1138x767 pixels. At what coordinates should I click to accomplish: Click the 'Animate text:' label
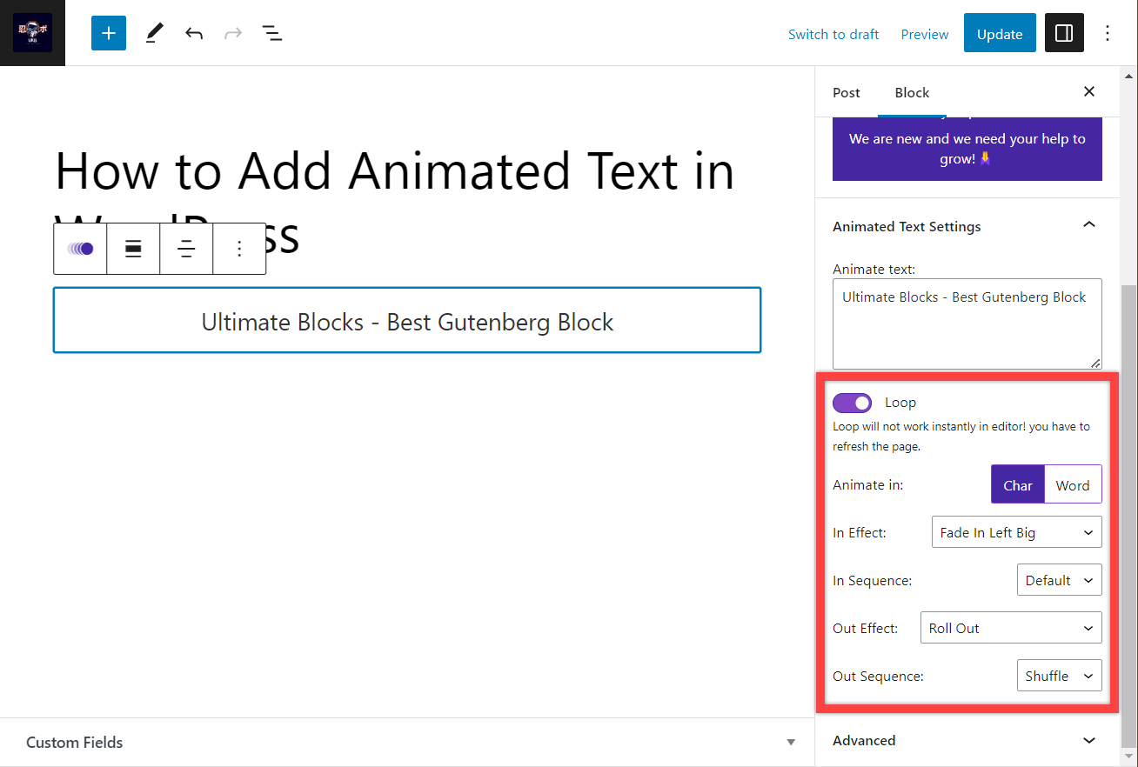[x=874, y=269]
